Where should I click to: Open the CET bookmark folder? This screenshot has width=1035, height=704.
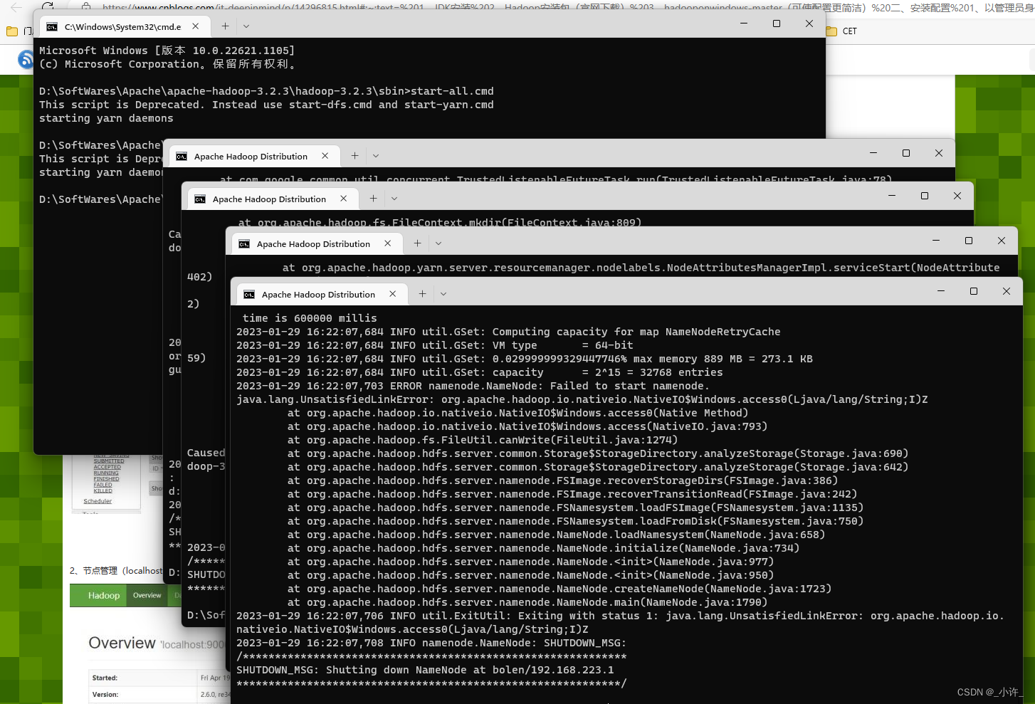843,31
